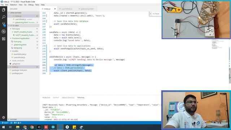Open the Arduino IDE taskbar icon

(53, 127)
